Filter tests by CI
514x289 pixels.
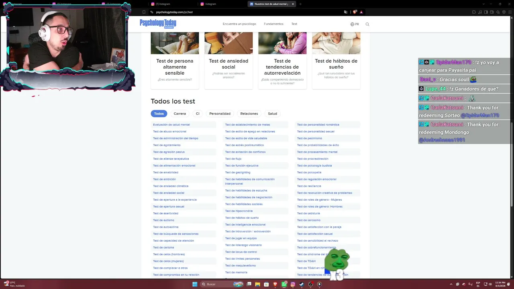coord(198,114)
